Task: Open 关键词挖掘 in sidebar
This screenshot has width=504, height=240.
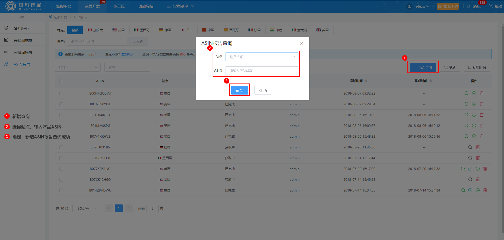Action: point(22,40)
